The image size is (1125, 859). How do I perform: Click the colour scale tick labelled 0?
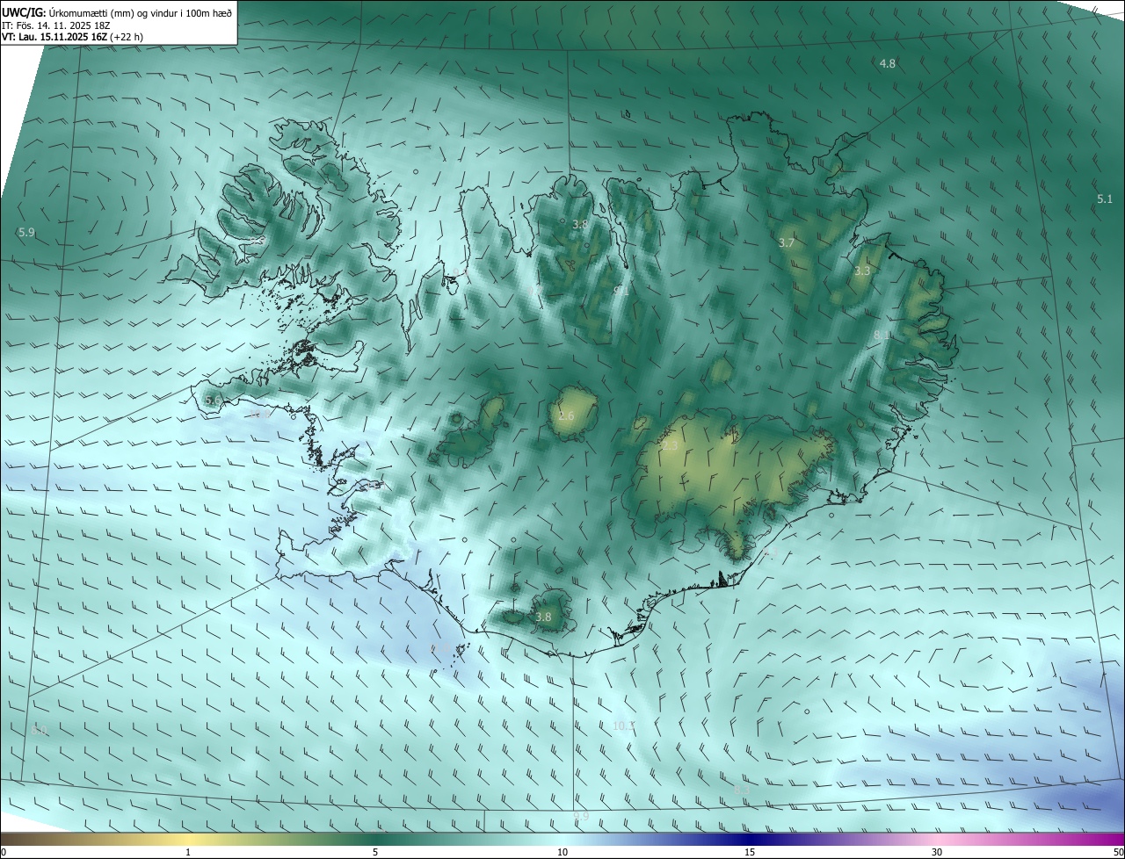4,853
